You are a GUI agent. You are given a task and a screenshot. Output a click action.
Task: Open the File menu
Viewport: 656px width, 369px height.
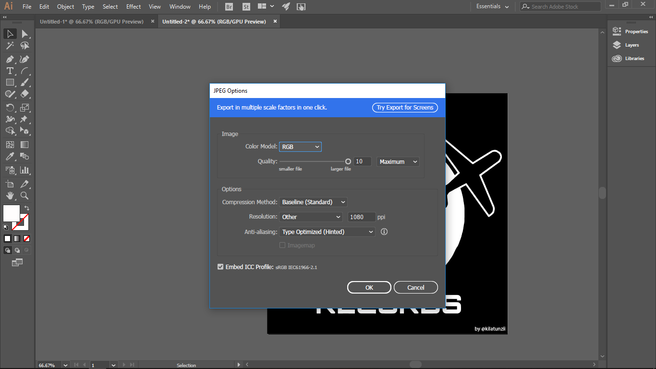27,7
